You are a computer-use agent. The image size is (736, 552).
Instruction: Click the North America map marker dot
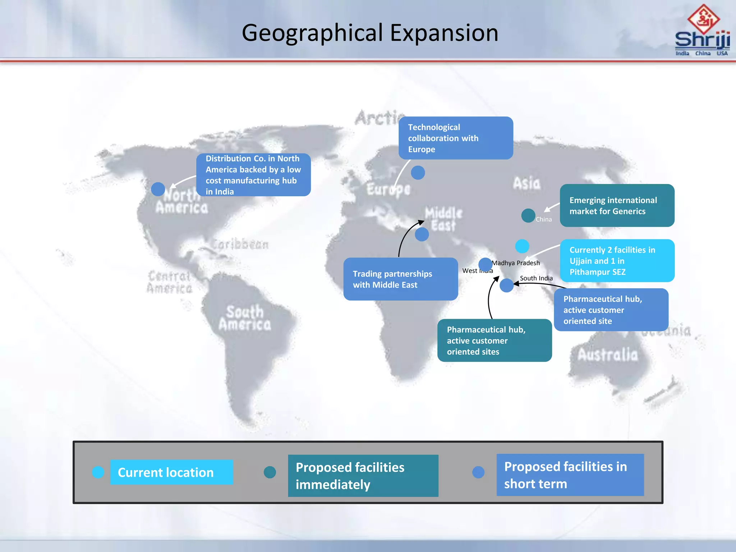158,189
